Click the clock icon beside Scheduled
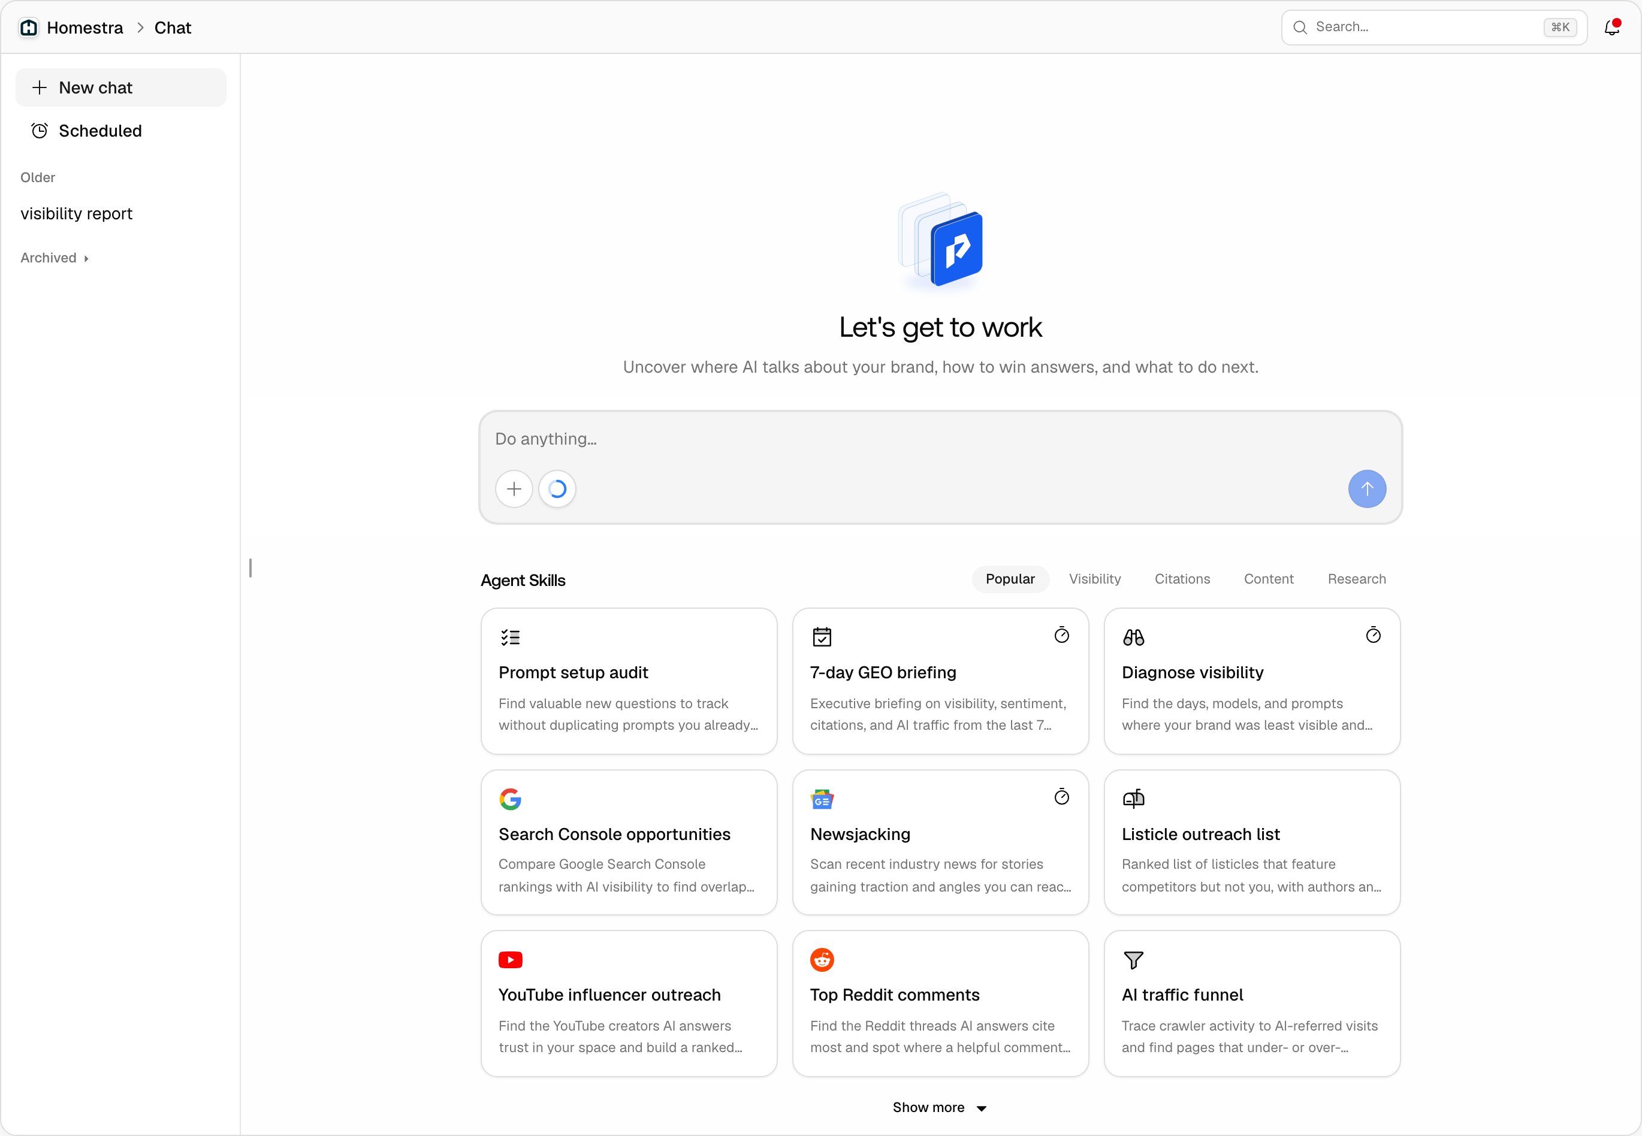This screenshot has width=1642, height=1136. click(40, 131)
